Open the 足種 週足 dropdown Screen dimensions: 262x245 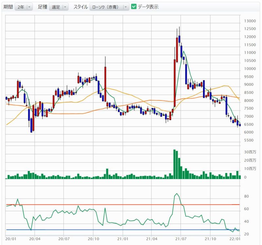[59, 7]
